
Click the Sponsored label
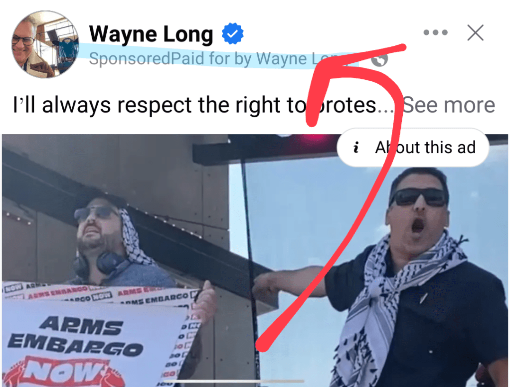point(130,59)
